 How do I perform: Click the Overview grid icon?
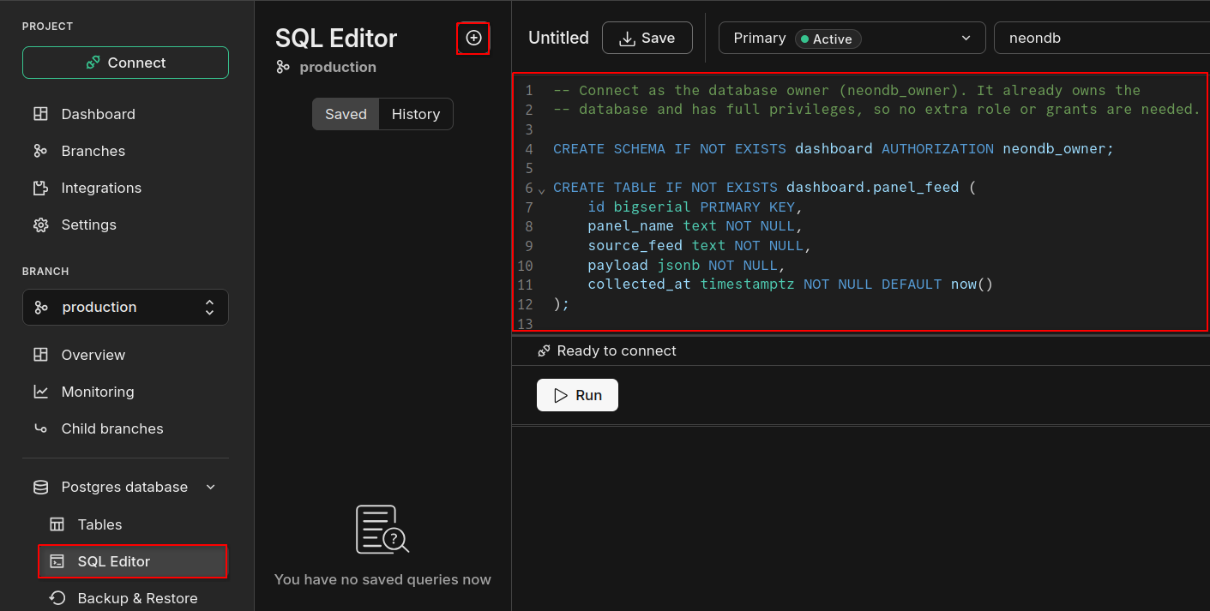40,355
